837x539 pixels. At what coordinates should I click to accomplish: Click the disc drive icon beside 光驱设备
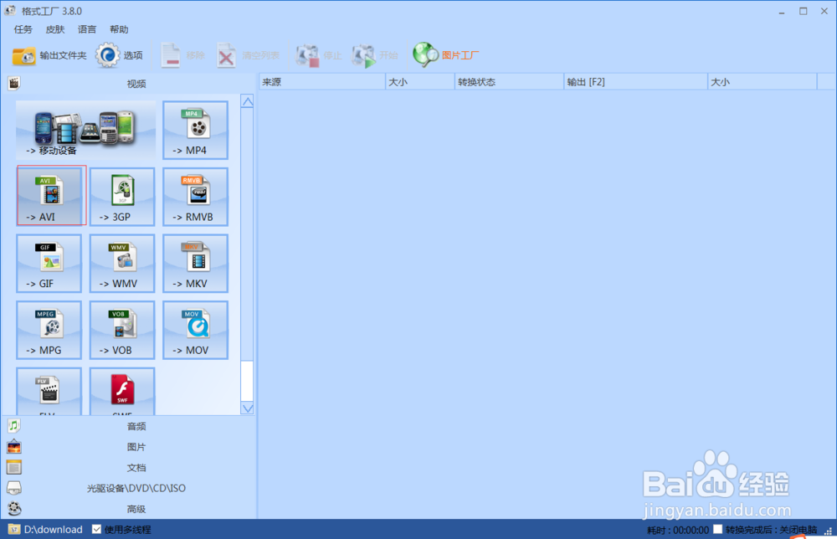[14, 488]
